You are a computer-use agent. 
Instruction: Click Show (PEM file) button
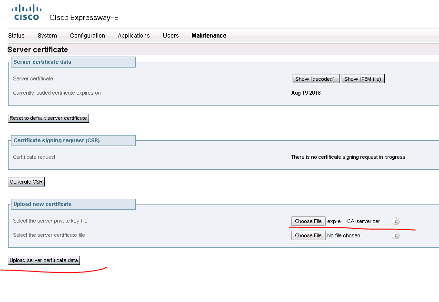point(363,79)
